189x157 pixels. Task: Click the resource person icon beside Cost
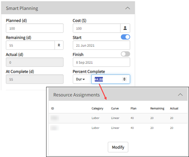coord(125,28)
